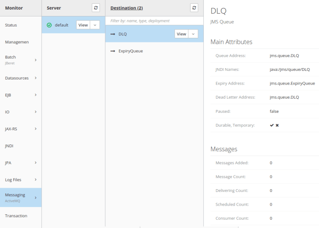Click the arrow icon beside ExpiryQueue
319x228 pixels.
tap(113, 51)
